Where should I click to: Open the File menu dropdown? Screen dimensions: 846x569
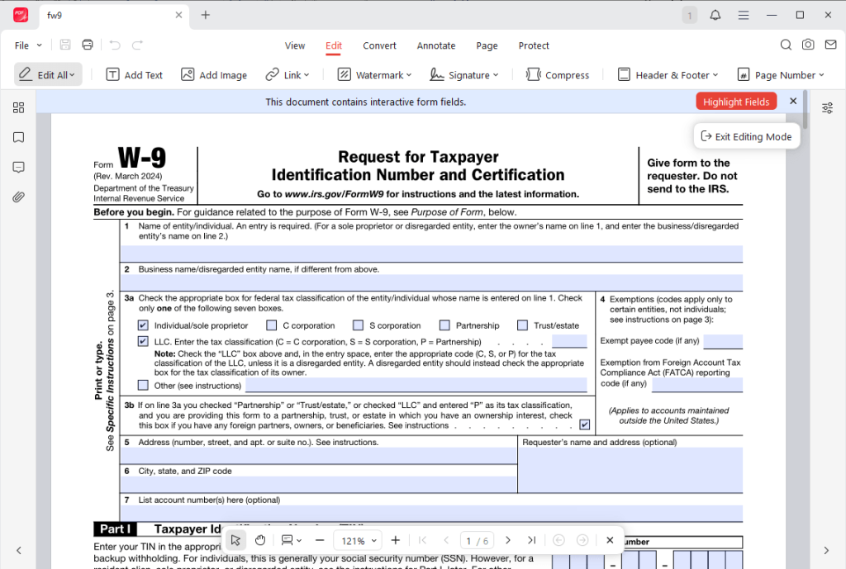28,45
